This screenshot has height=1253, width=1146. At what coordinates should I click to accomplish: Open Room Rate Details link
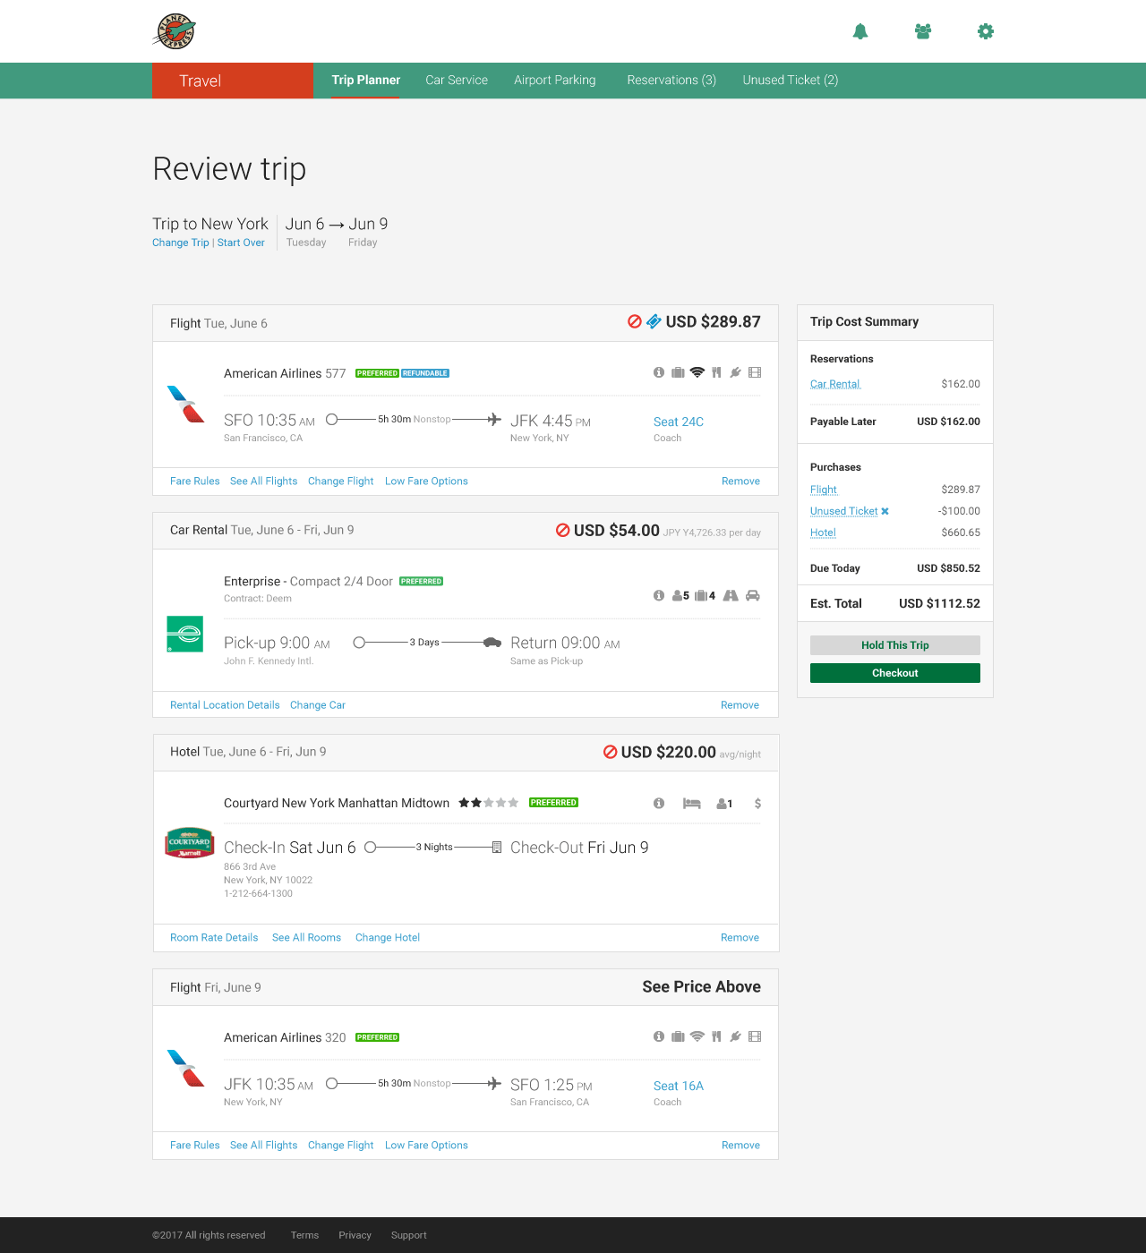pos(214,937)
